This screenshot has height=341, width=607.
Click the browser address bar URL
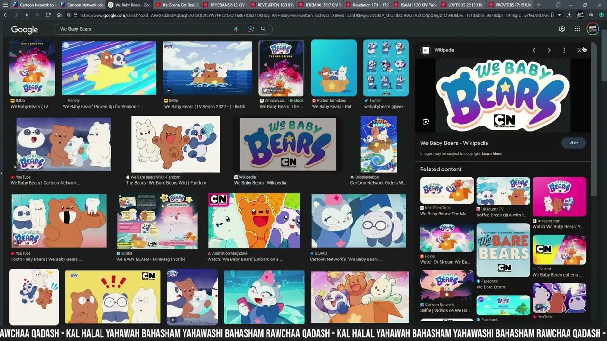(x=313, y=15)
